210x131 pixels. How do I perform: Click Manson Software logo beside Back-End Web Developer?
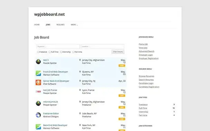pyautogui.click(x=38, y=127)
